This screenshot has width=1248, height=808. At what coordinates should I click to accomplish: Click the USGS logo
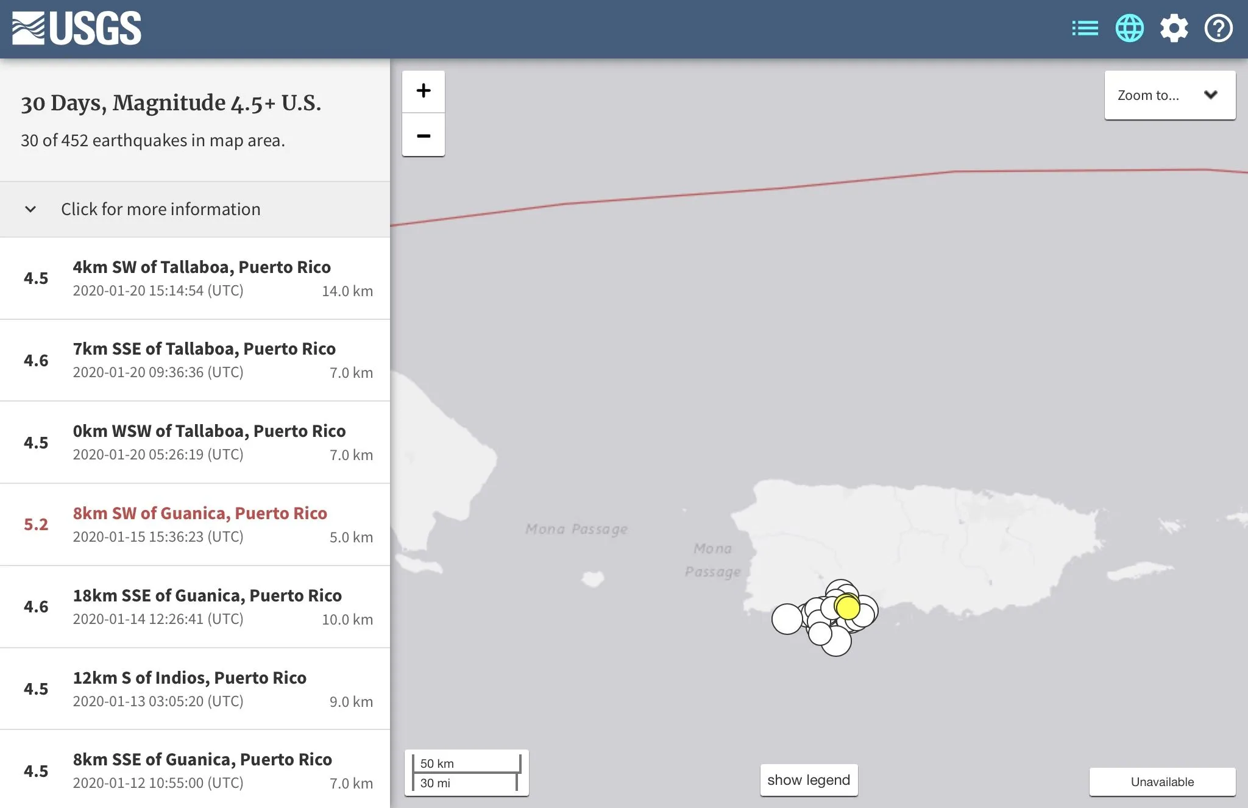pos(77,29)
